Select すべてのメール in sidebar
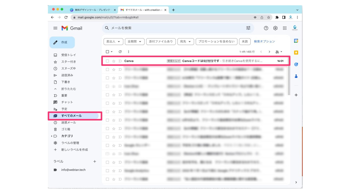 coord(74,116)
